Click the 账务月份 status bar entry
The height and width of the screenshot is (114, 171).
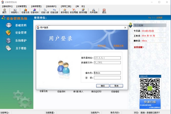coord(115,113)
